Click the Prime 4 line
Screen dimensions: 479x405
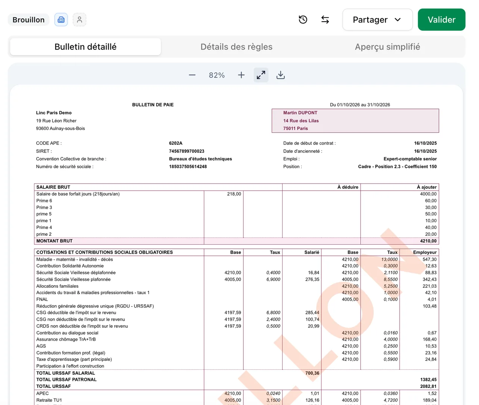pos(237,227)
